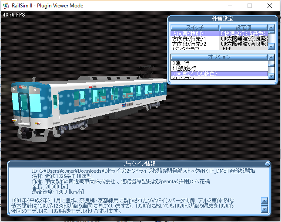
Task: Click the 設定値 column header
Action: 243,27
